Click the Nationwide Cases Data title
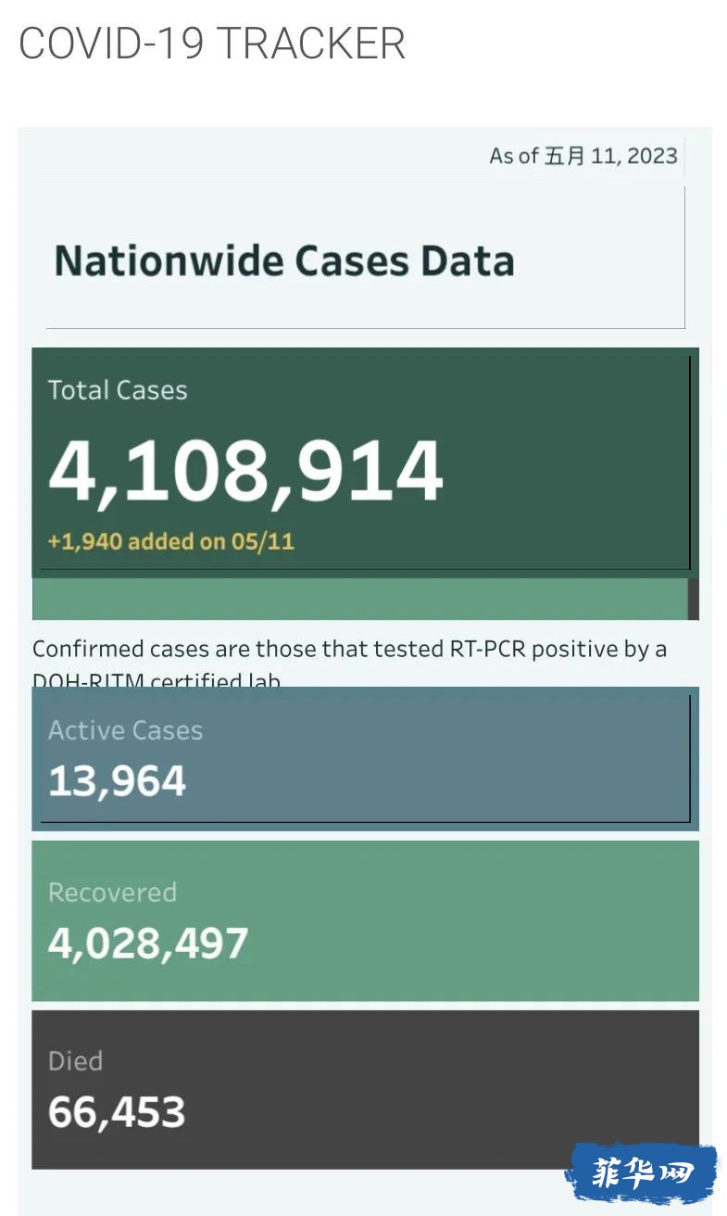 (284, 260)
